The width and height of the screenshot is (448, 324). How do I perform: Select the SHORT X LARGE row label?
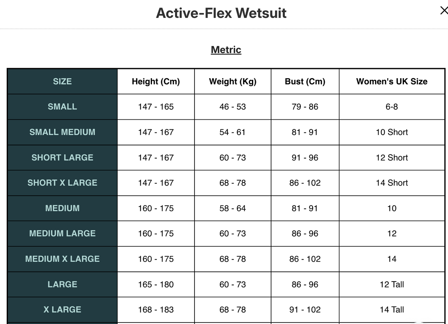62,183
